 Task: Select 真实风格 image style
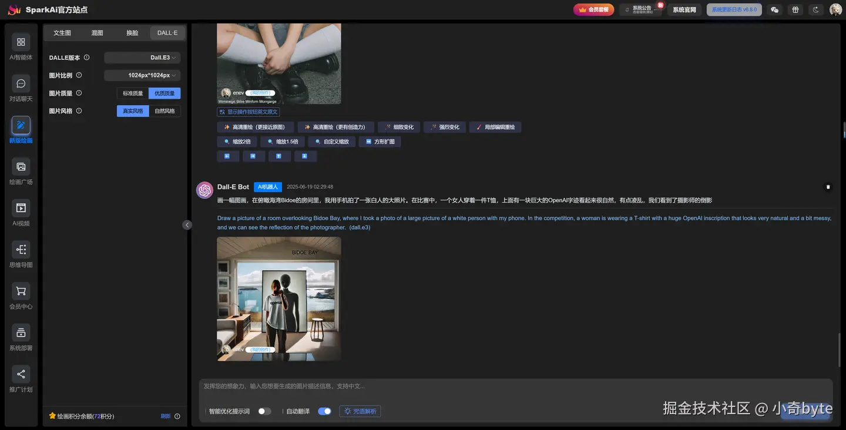133,110
